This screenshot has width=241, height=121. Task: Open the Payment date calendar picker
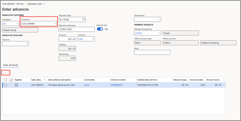[x=84, y=20]
